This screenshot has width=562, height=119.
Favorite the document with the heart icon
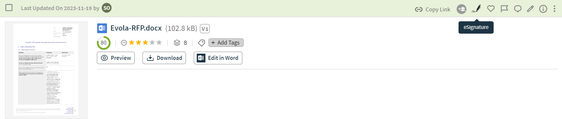tap(491, 9)
